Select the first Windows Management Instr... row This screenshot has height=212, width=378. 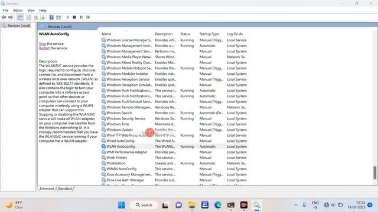tap(175, 46)
